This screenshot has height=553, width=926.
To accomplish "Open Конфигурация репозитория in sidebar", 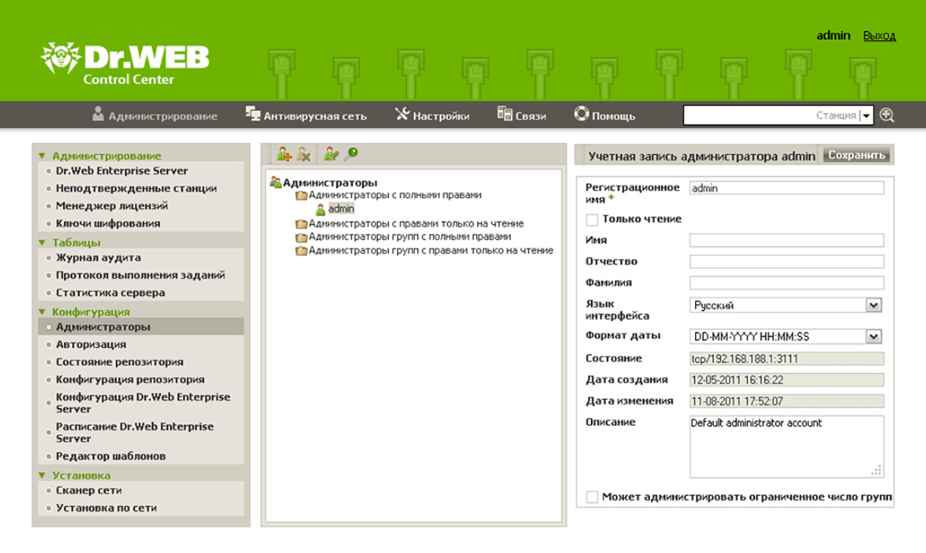I will (130, 380).
